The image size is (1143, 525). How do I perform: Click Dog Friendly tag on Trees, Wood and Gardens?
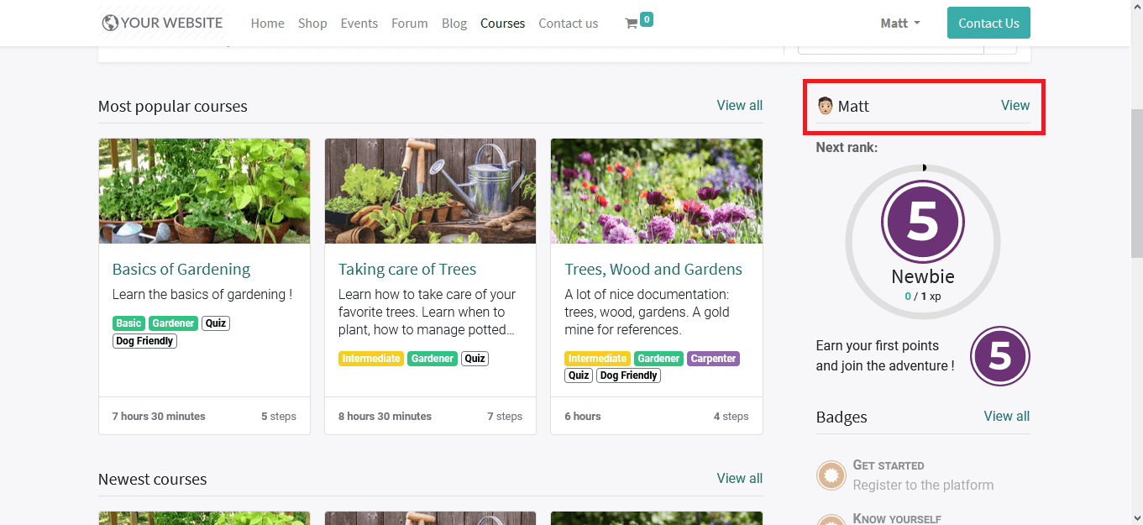[x=628, y=375]
